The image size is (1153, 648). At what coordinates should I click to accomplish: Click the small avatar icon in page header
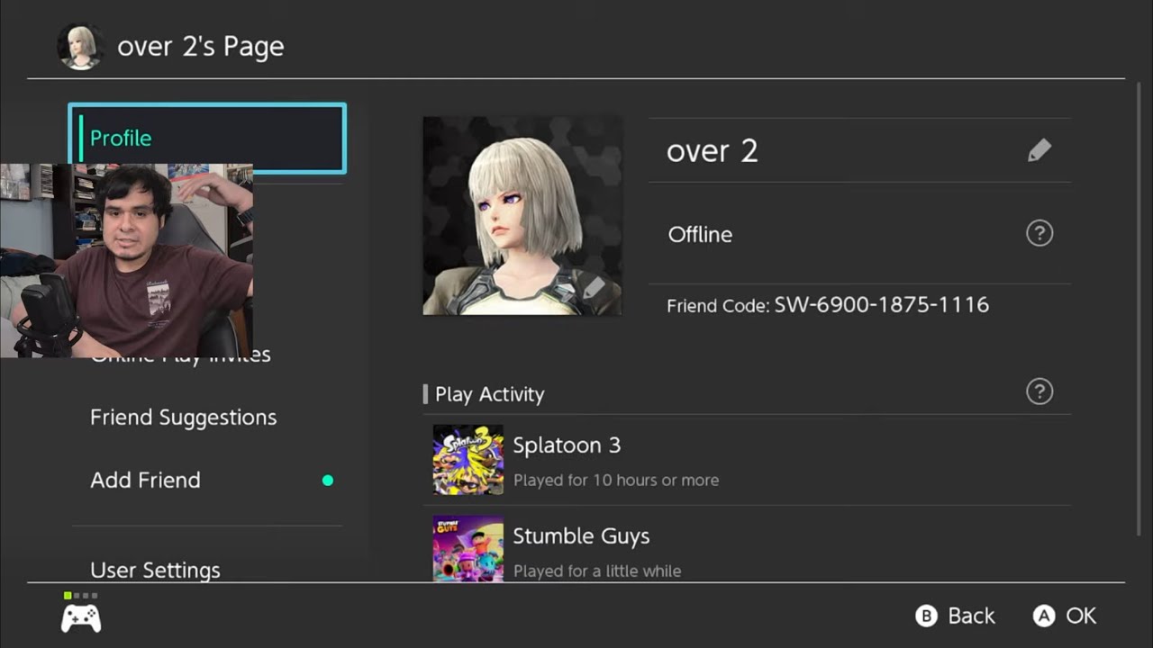80,47
